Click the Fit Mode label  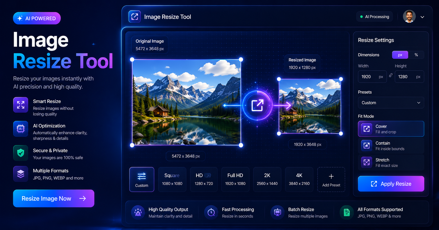point(366,116)
